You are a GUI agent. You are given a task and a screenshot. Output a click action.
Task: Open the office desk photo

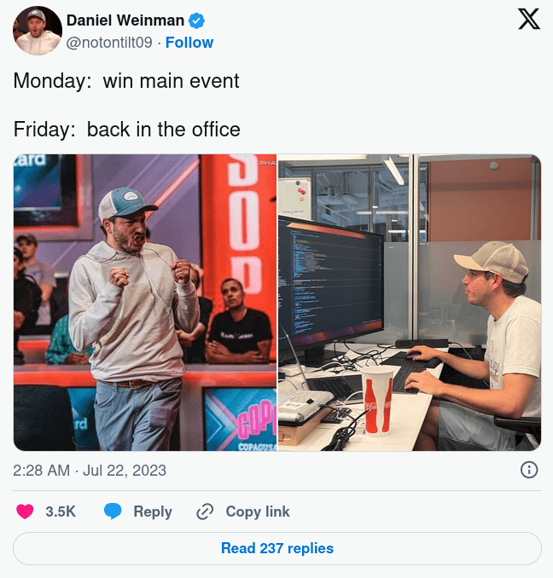pyautogui.click(x=410, y=303)
